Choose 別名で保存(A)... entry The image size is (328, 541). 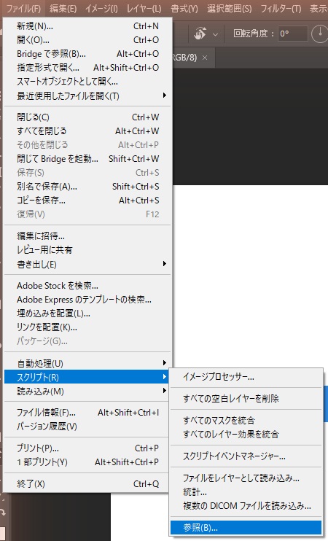(87, 187)
